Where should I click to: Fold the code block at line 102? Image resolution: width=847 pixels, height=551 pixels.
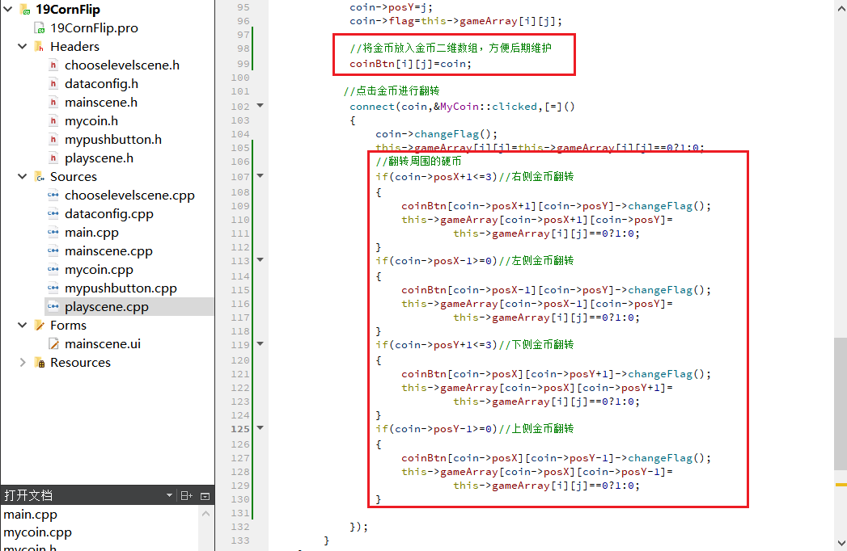coord(260,106)
